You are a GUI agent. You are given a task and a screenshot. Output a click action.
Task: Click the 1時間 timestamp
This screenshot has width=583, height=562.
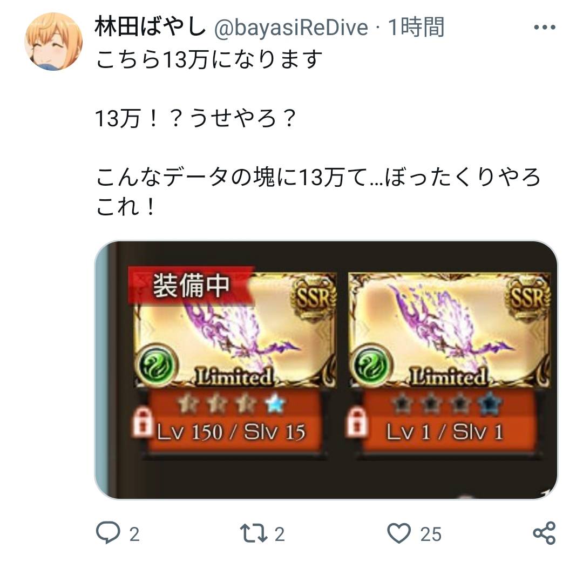[416, 27]
